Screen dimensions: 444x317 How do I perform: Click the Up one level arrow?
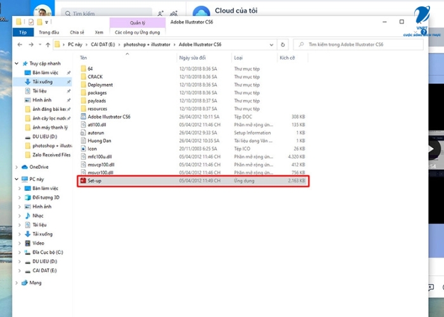(x=48, y=44)
